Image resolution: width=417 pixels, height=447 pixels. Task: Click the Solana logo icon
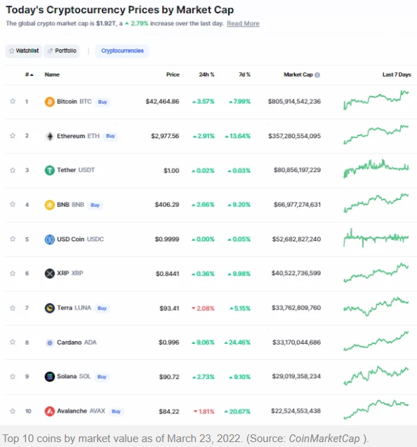click(x=50, y=377)
